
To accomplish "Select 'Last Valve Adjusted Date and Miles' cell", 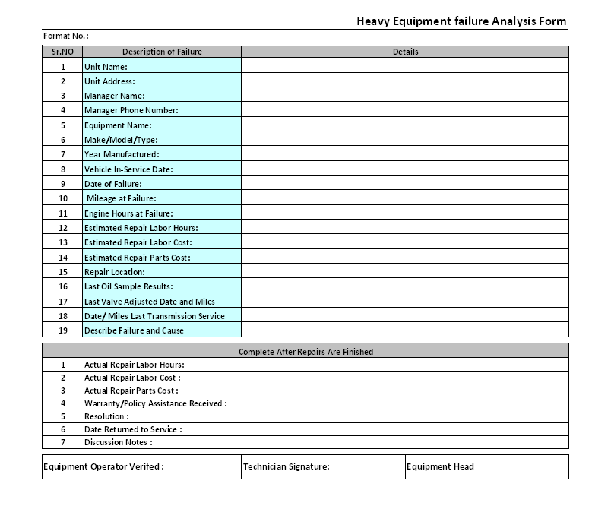I will (162, 300).
